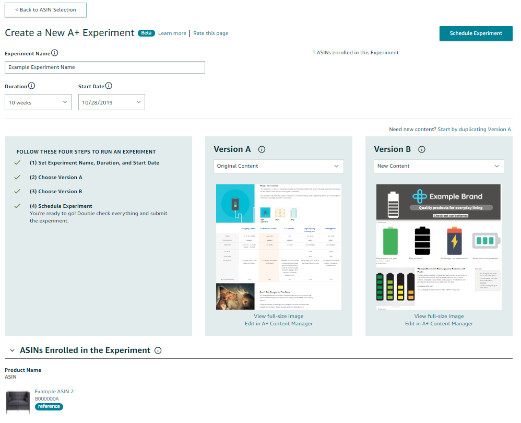521x423 pixels.
Task: View full-size image of Version A
Action: point(278,316)
